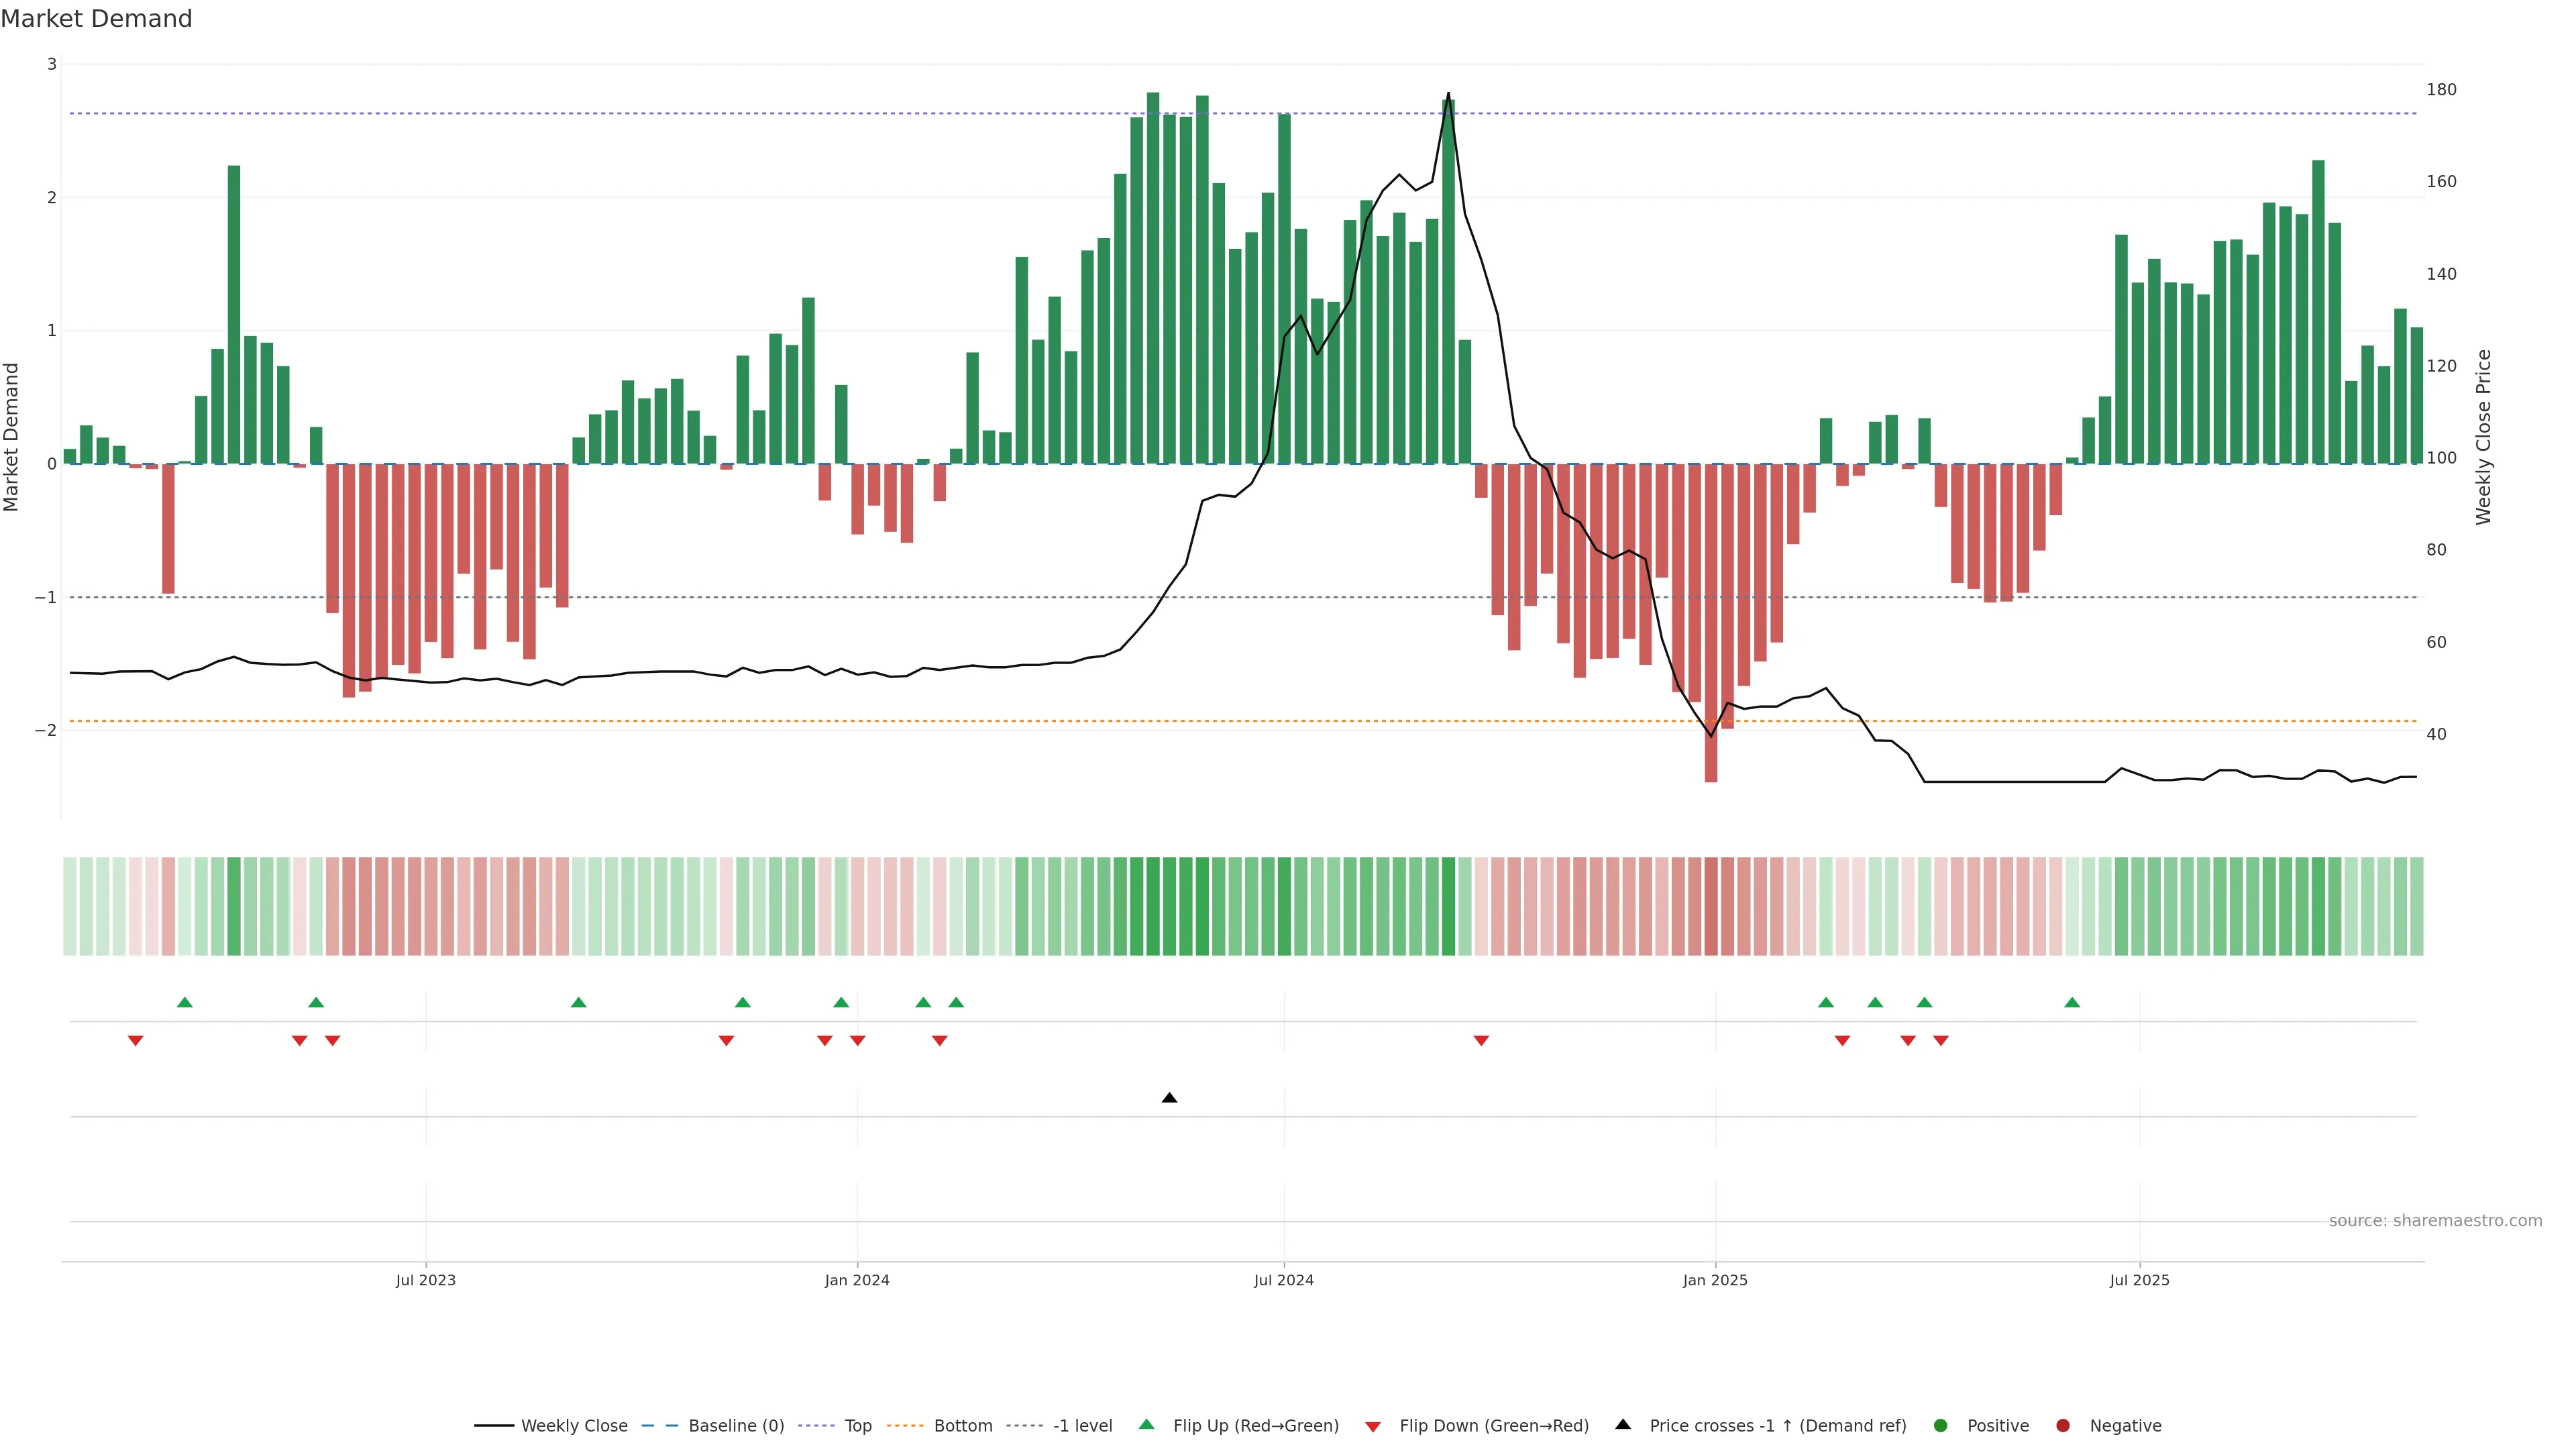Click the green Flip Up legend triangle icon

coord(1146,1425)
